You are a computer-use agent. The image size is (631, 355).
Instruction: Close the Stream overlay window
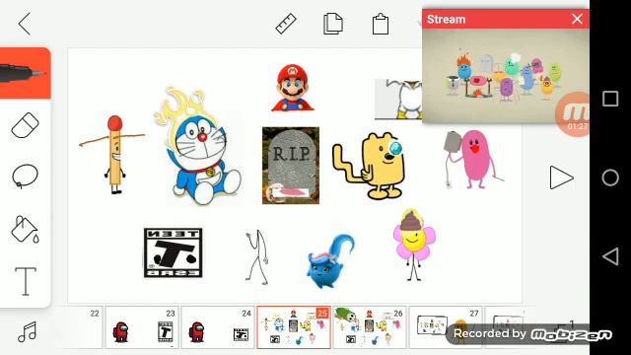577,19
